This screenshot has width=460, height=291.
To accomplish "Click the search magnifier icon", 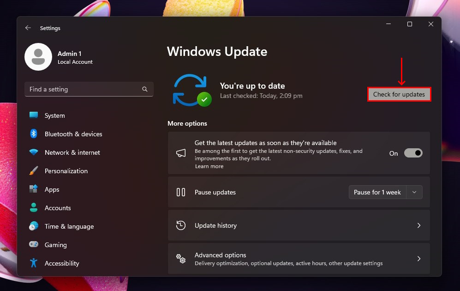I will coord(144,89).
